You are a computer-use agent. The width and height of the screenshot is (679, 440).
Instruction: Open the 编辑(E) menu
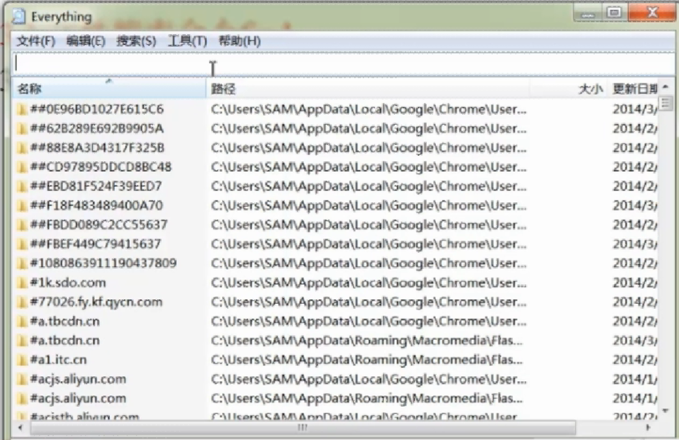click(x=86, y=41)
